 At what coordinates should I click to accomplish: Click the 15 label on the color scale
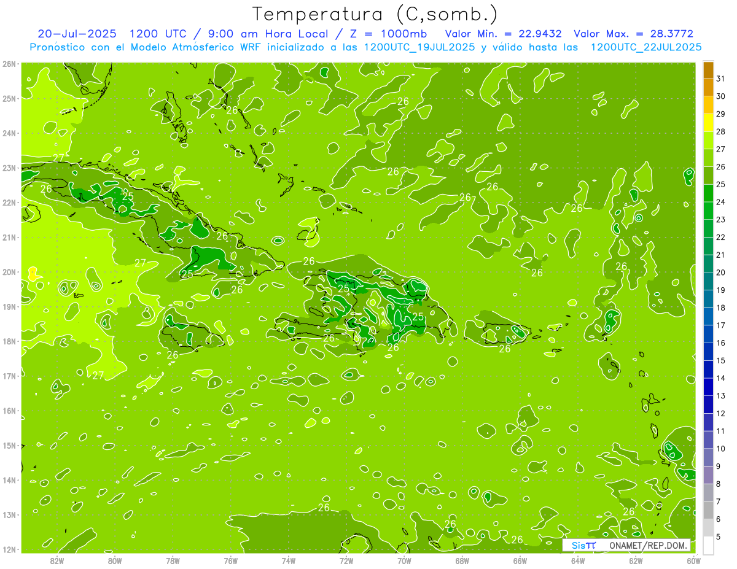pyautogui.click(x=721, y=360)
